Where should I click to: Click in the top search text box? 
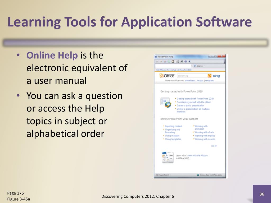(173, 66)
